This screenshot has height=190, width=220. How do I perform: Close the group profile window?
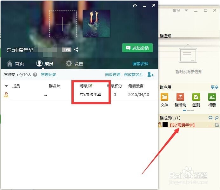click(x=154, y=5)
